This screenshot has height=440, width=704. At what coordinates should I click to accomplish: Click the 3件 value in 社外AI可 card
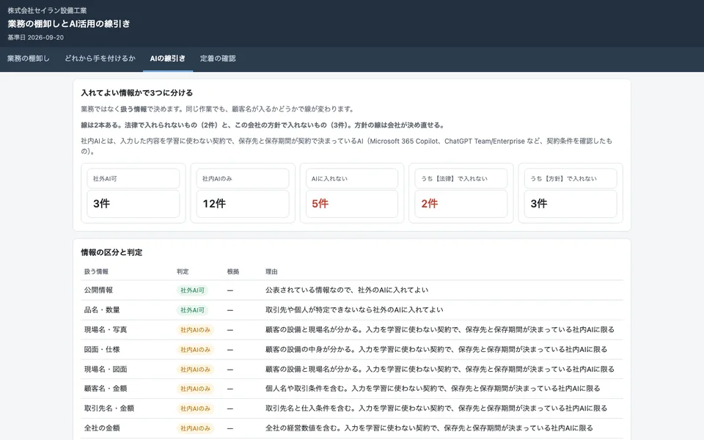101,203
